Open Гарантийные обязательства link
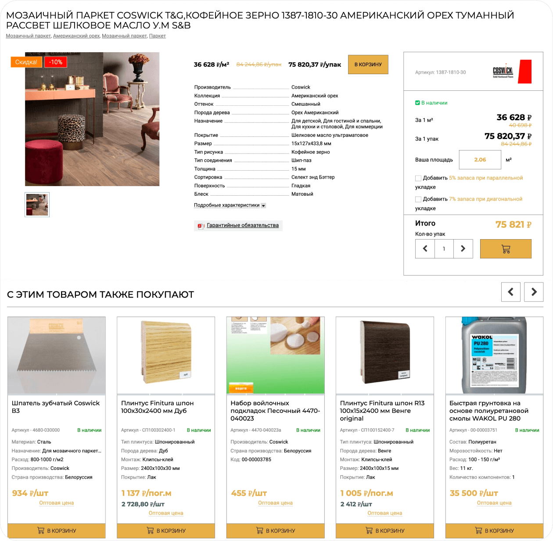The image size is (553, 541). [243, 226]
